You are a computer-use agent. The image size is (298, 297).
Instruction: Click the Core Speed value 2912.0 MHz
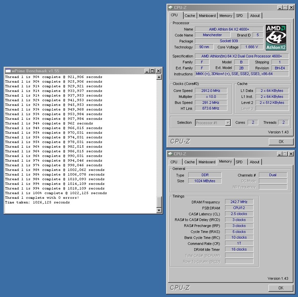click(211, 91)
